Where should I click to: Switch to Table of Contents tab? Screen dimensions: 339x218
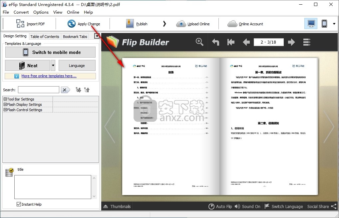pos(45,37)
